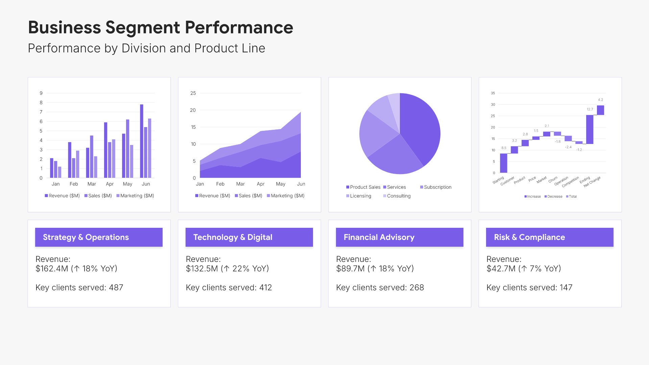Screen dimensions: 649x365
Task: Click the 12.7 Ending bar in waterfall chart
Action: (590, 129)
